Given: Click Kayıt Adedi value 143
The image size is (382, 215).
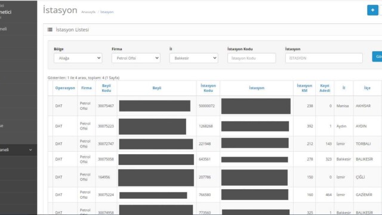Looking at the screenshot, I should 328,144.
